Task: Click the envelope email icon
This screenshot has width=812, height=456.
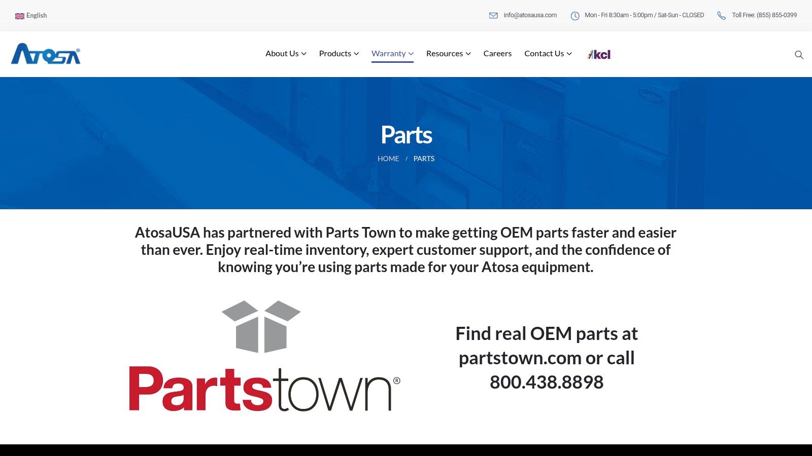Action: 493,16
